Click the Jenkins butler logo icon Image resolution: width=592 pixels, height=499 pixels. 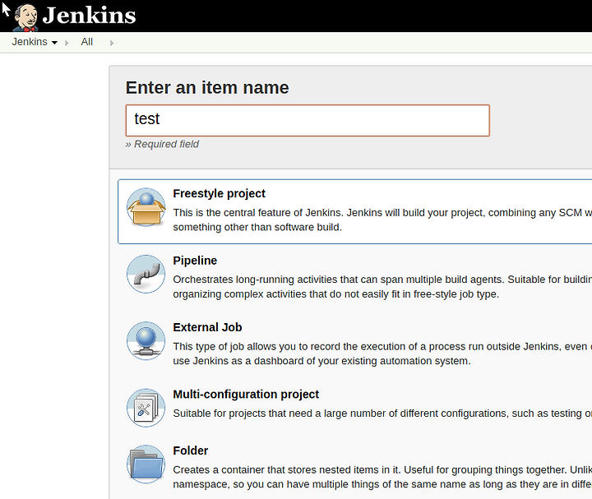[x=25, y=16]
